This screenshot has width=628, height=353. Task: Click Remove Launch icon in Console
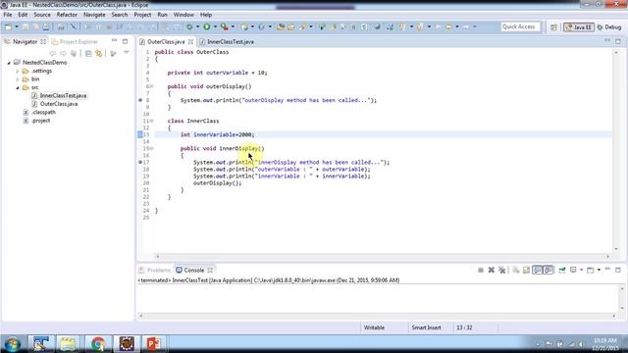(x=491, y=271)
